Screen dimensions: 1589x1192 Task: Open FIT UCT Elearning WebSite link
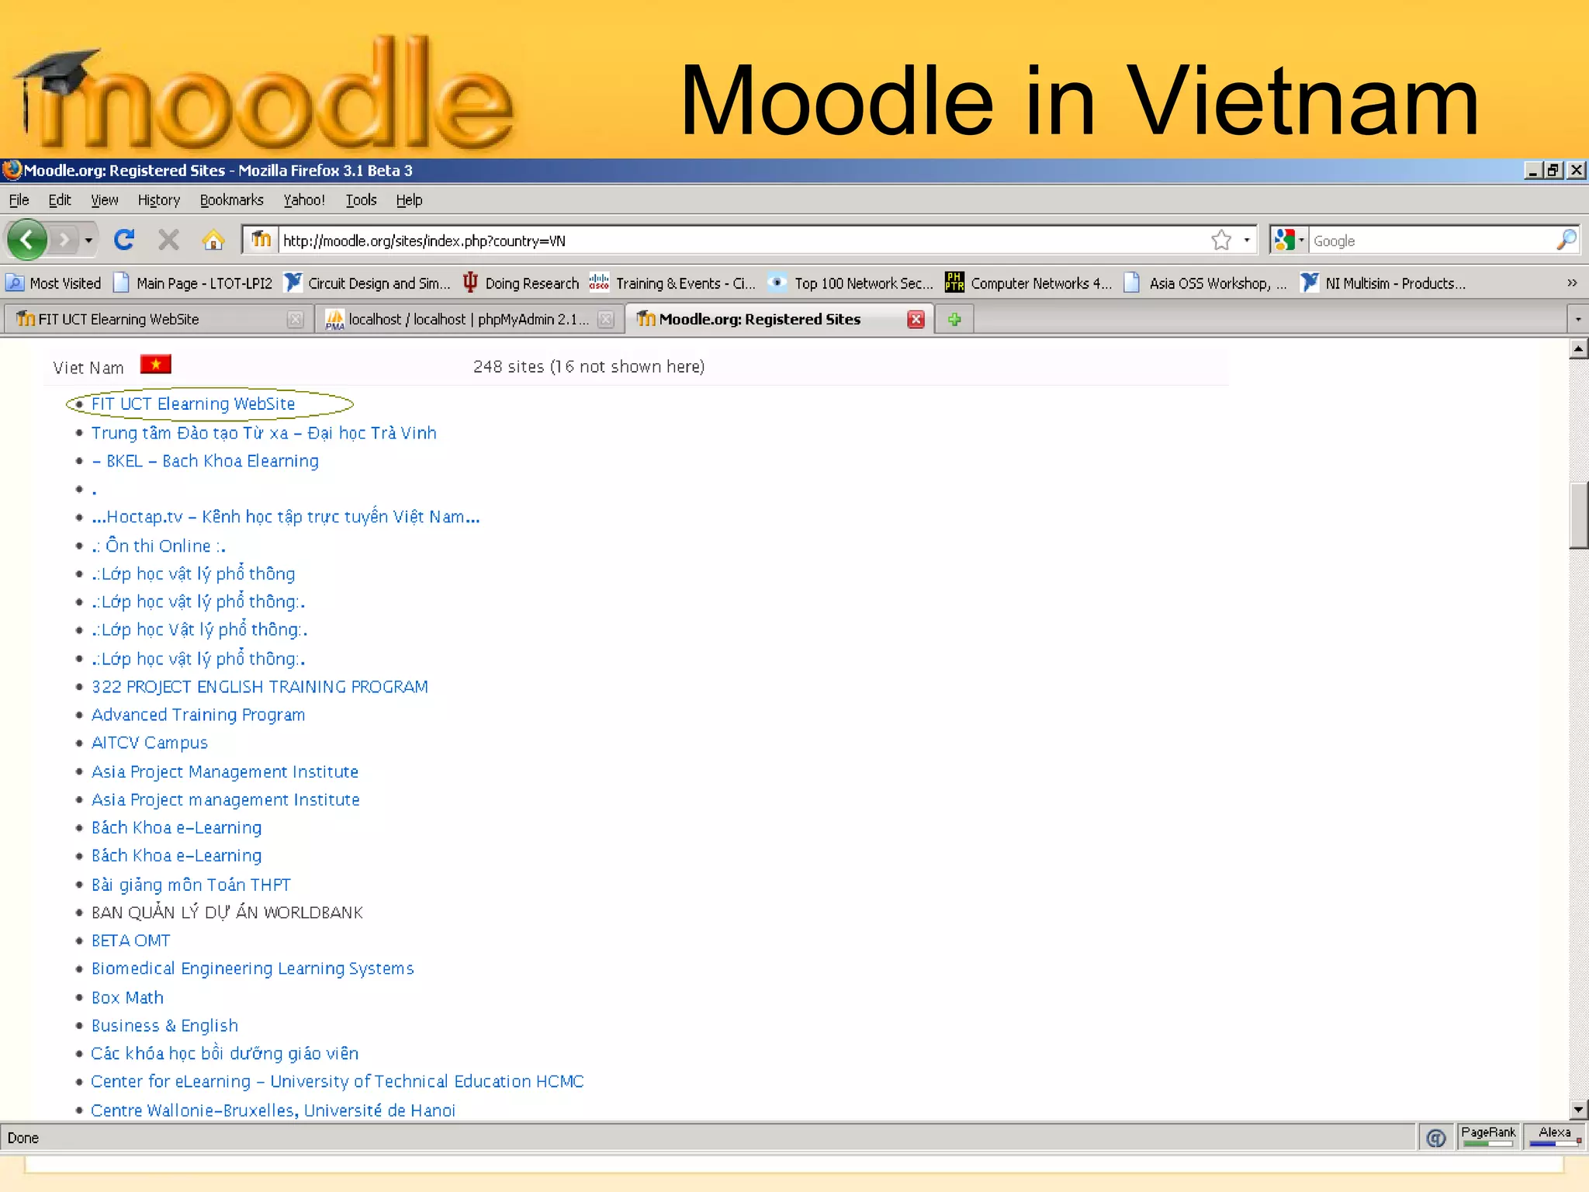coord(193,404)
